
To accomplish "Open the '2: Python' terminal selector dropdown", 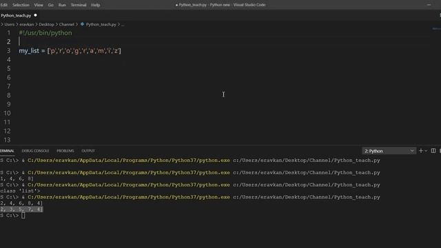I will pyautogui.click(x=389, y=151).
